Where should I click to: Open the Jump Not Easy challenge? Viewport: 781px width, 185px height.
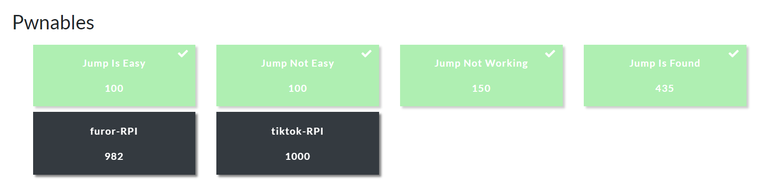pos(297,75)
